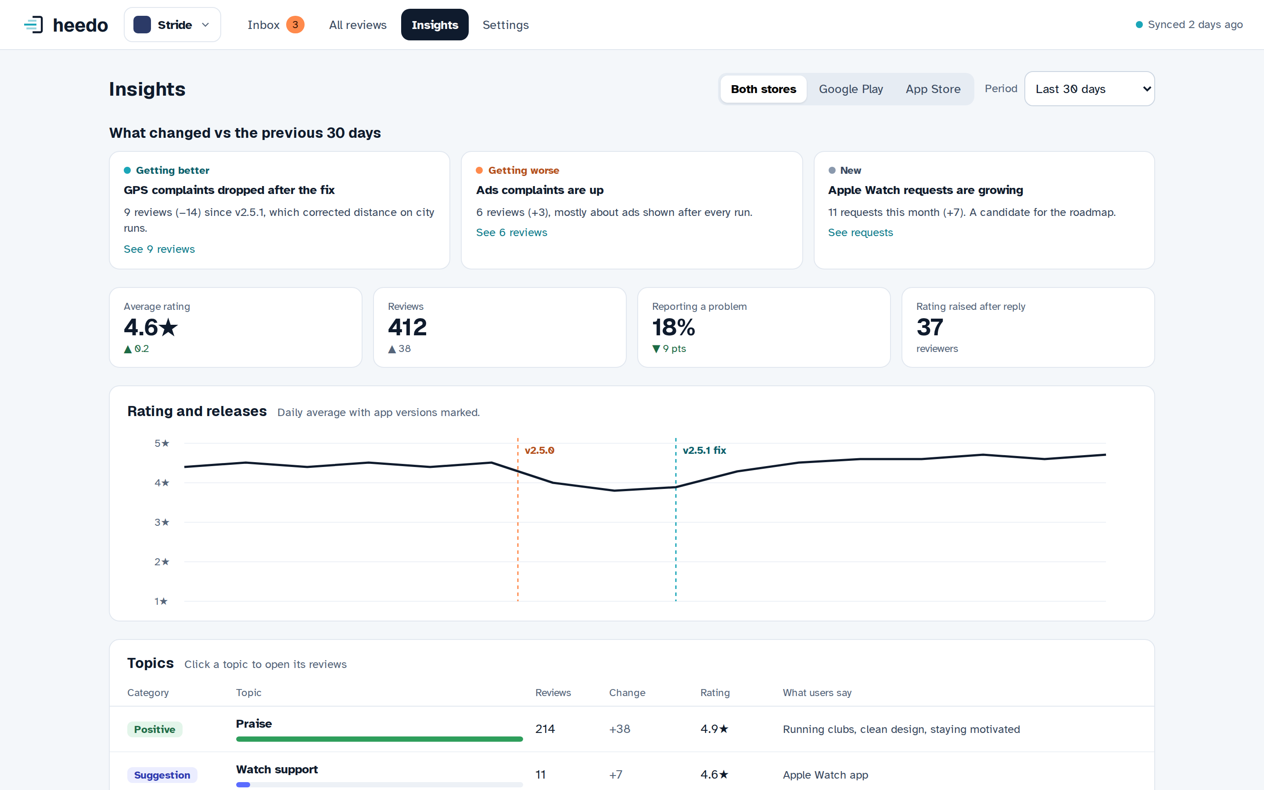Click the Change column header
The width and height of the screenshot is (1264, 790).
coord(627,693)
